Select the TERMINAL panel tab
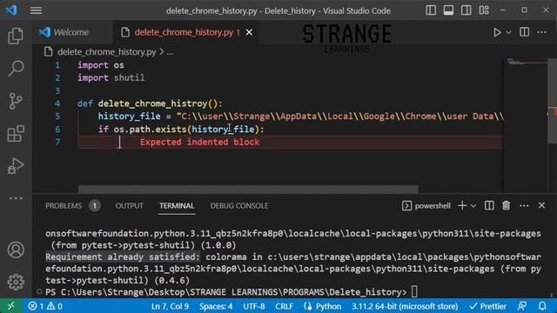557x313 pixels. [177, 206]
